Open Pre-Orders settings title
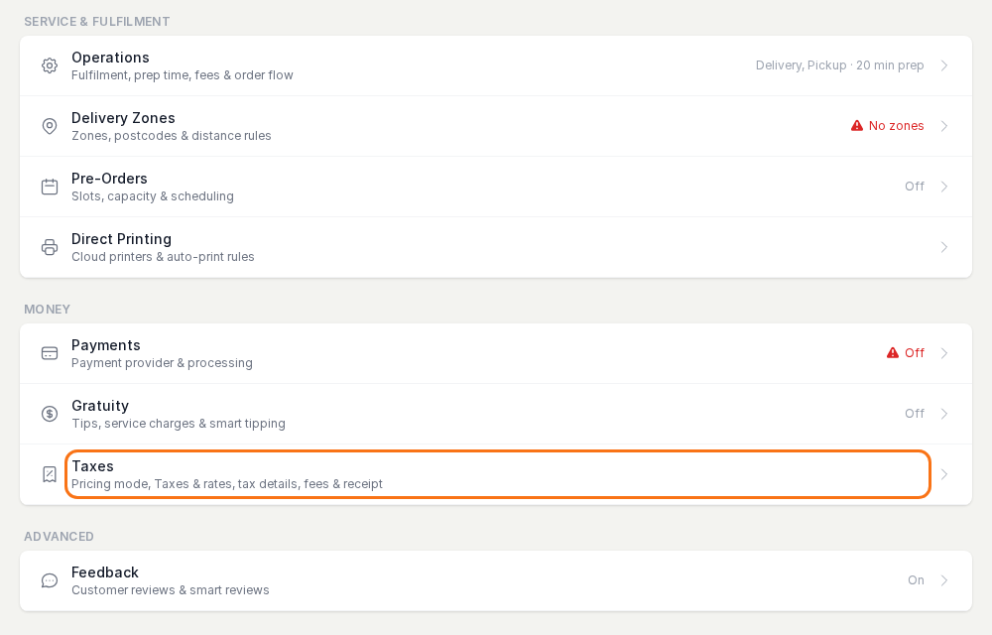Image resolution: width=992 pixels, height=635 pixels. [109, 179]
